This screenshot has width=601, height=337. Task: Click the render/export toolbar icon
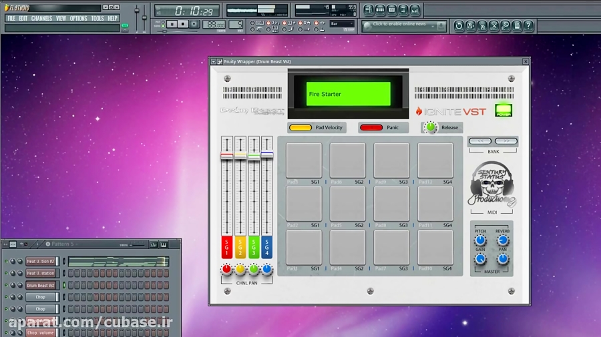(482, 25)
